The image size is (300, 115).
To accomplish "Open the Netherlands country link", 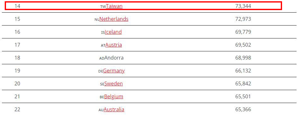I will (114, 19).
